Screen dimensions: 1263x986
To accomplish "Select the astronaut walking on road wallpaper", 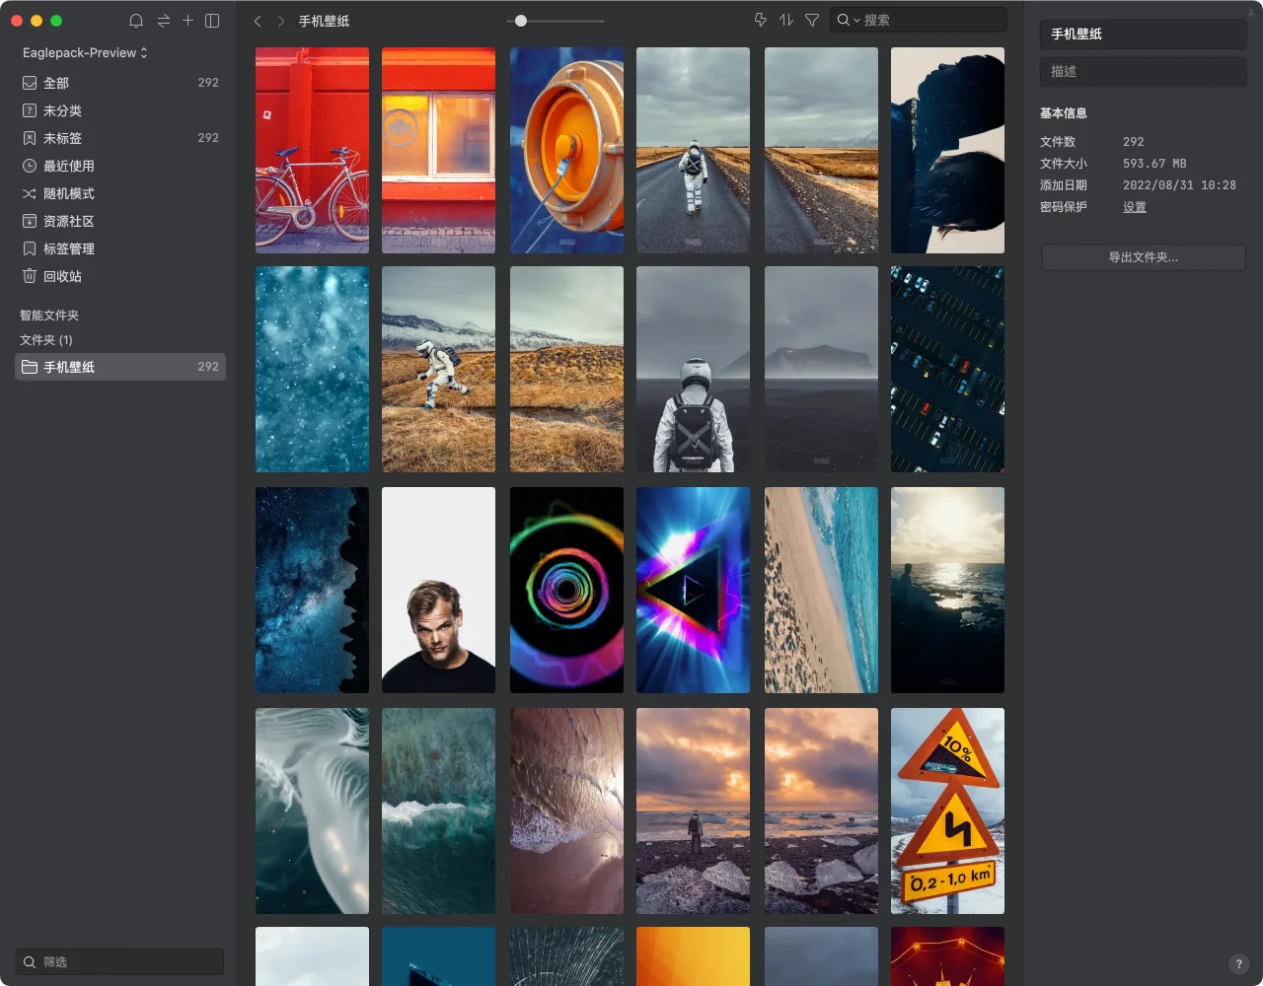I will [693, 151].
